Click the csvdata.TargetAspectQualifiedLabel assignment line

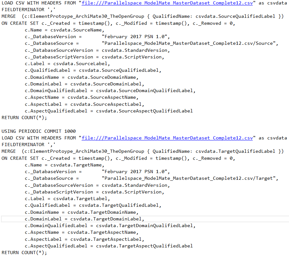pos(109,246)
